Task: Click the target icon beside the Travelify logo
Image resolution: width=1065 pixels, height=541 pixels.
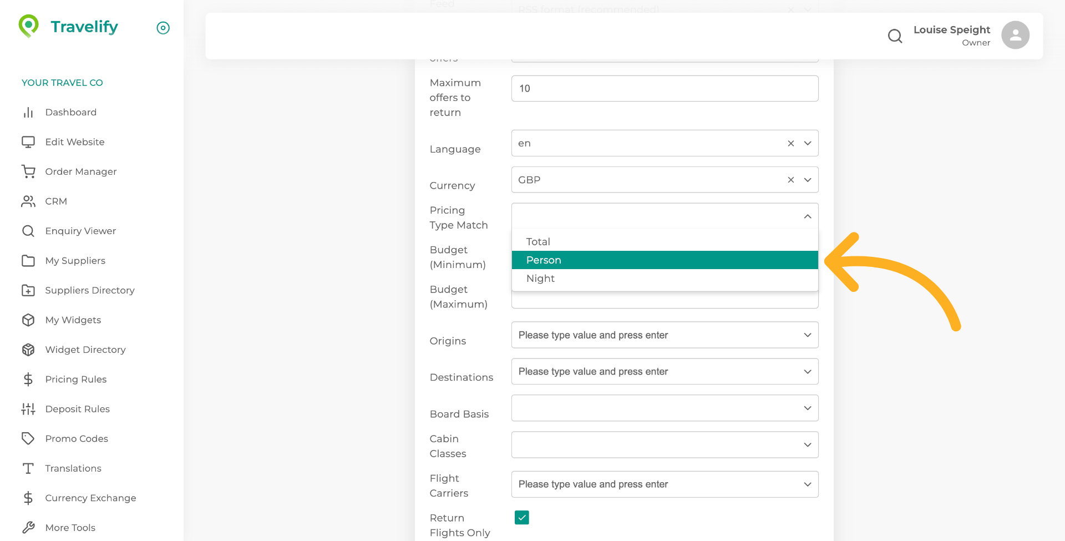Action: coord(163,28)
